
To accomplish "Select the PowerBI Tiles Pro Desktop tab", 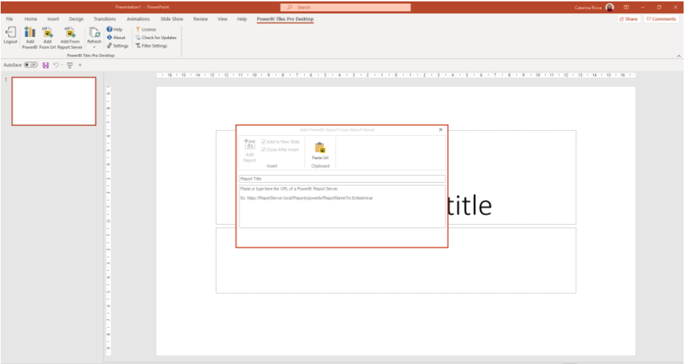I will pos(285,19).
